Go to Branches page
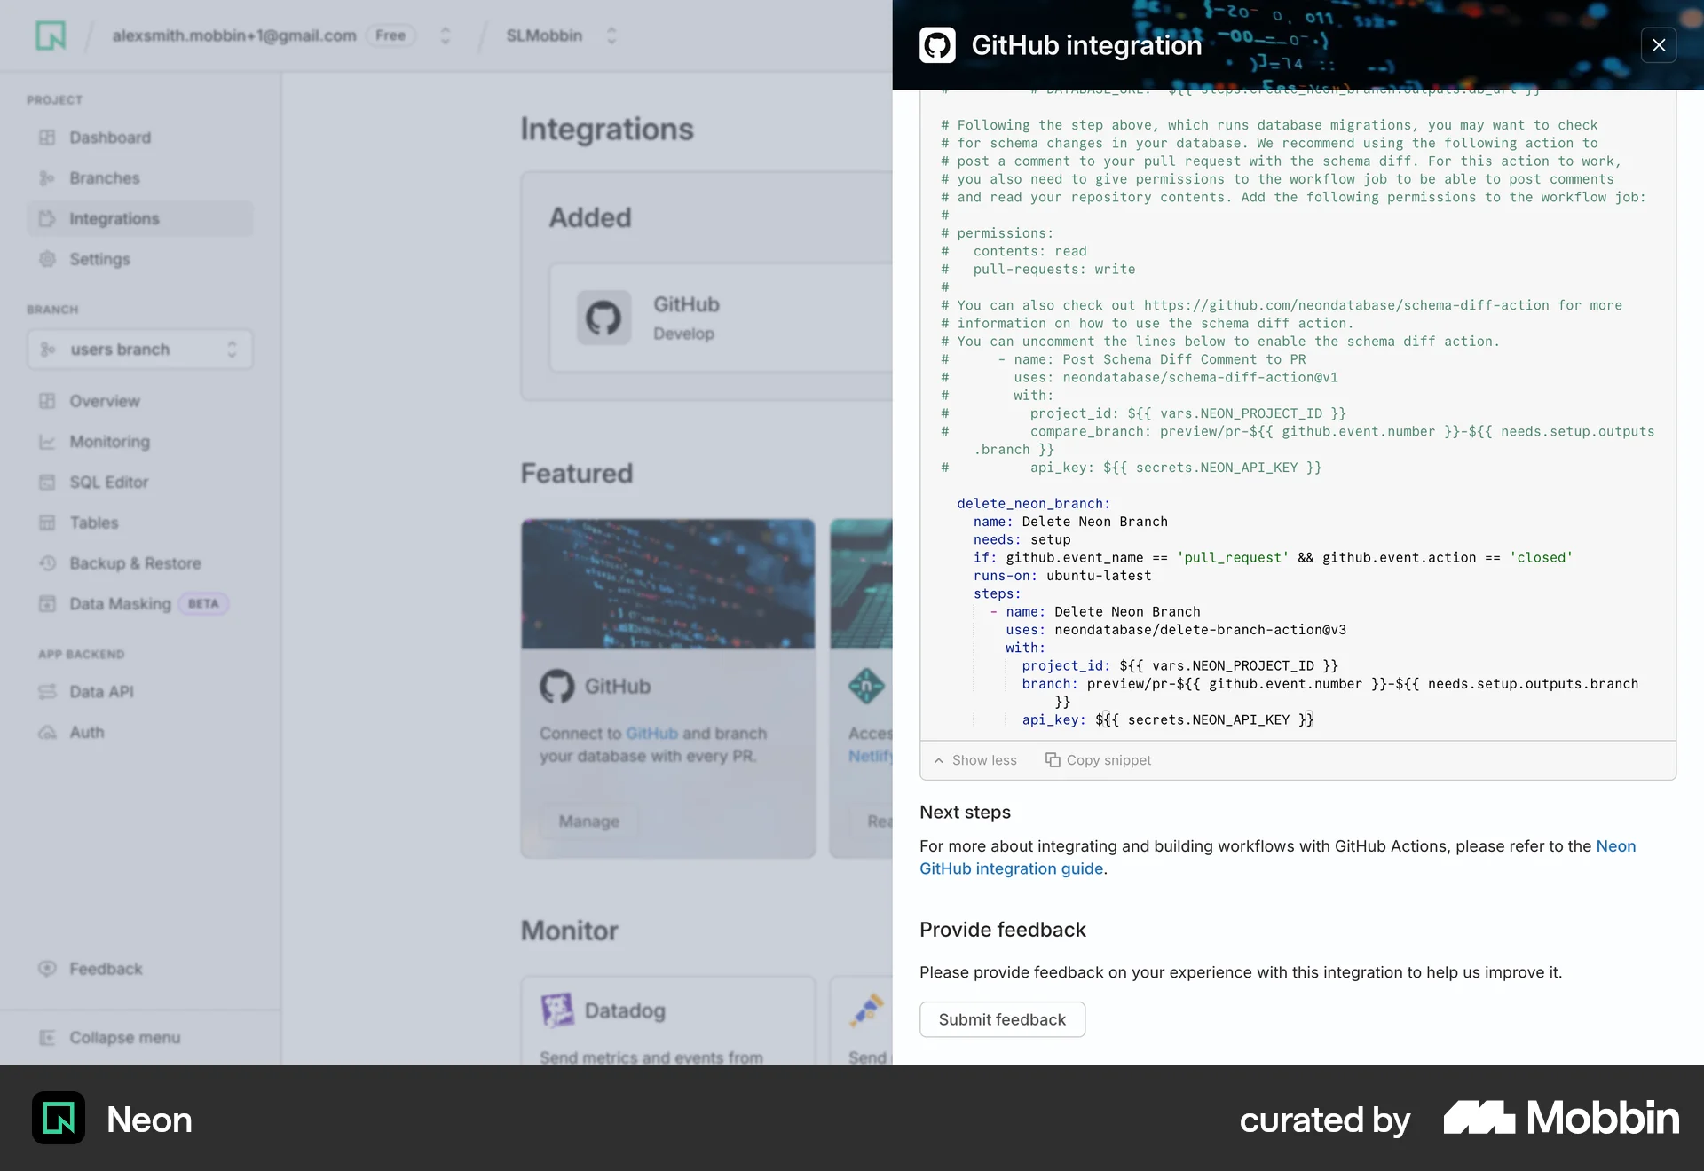The height and width of the screenshot is (1171, 1704). (x=140, y=178)
